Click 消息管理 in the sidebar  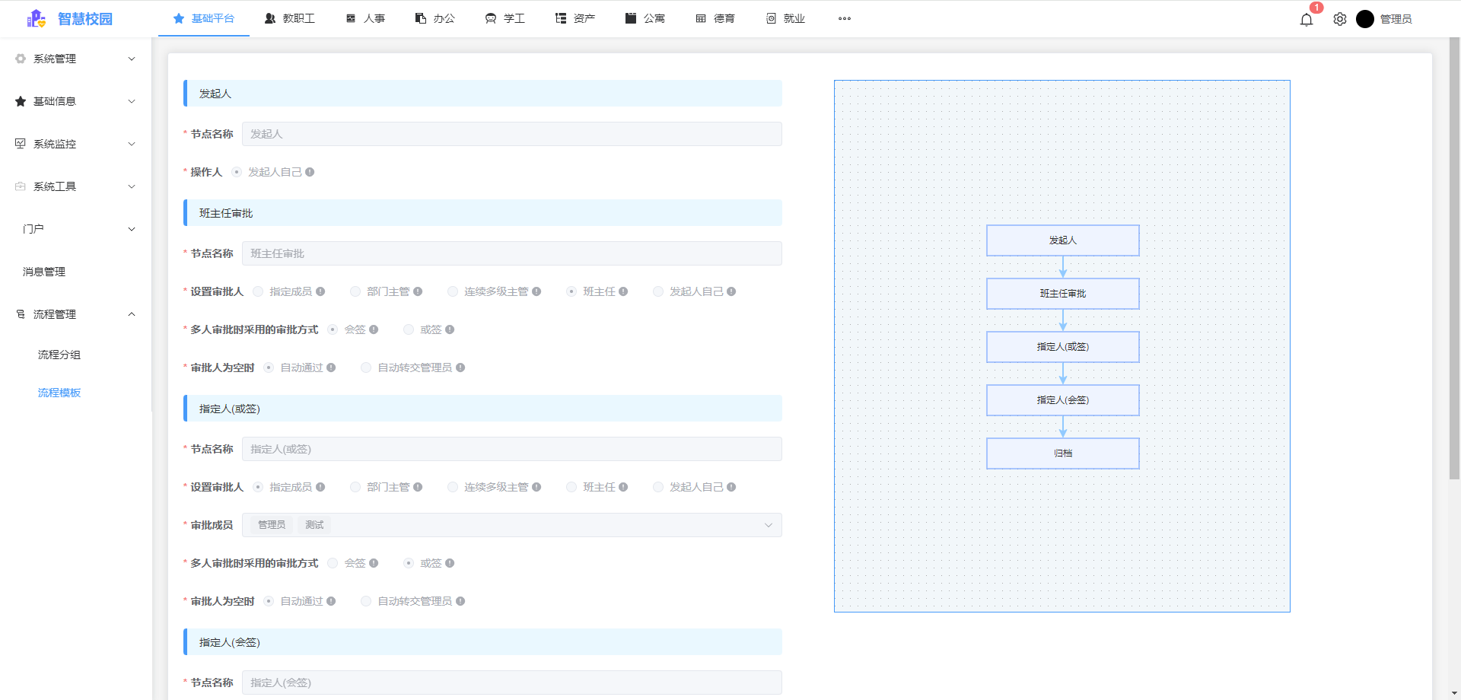pos(43,272)
